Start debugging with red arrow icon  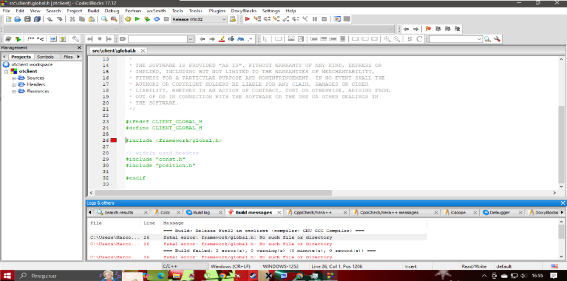tap(247, 19)
